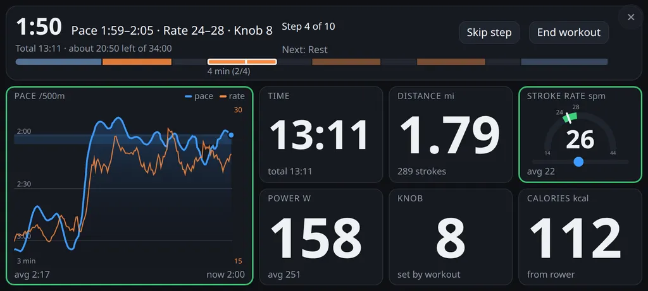Click the 'now 2:00' current pace text
Image resolution: width=648 pixels, height=291 pixels.
coord(226,275)
